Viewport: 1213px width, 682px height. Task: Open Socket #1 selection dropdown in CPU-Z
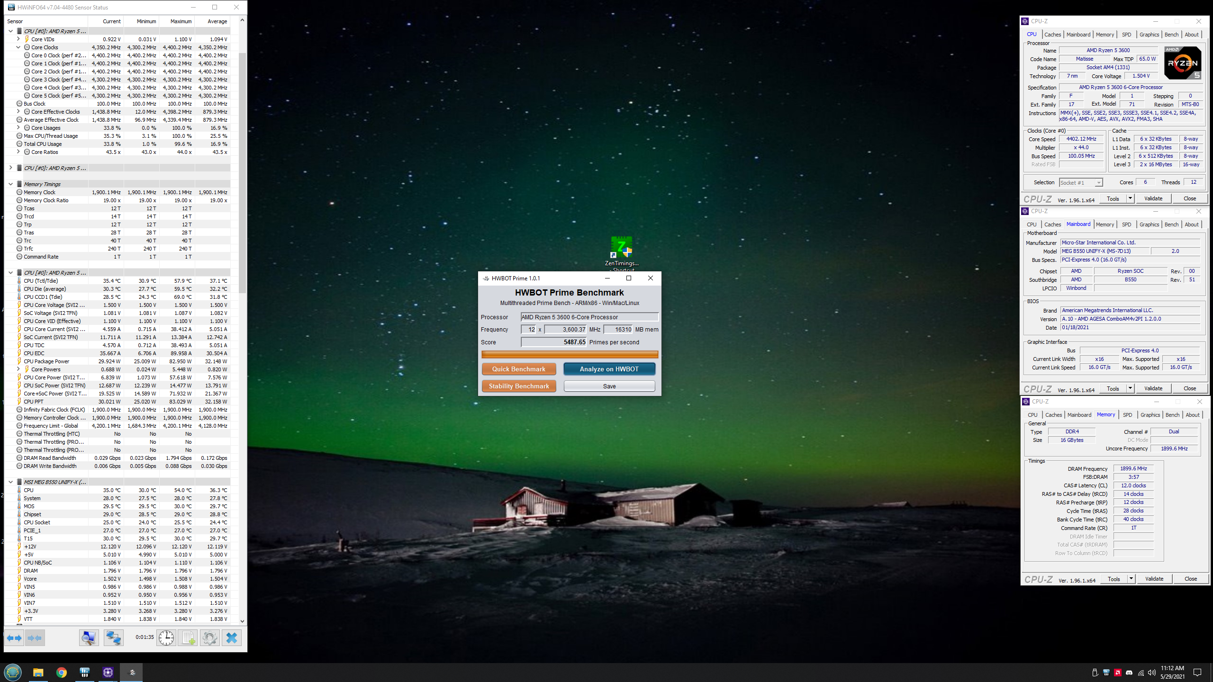click(1081, 183)
